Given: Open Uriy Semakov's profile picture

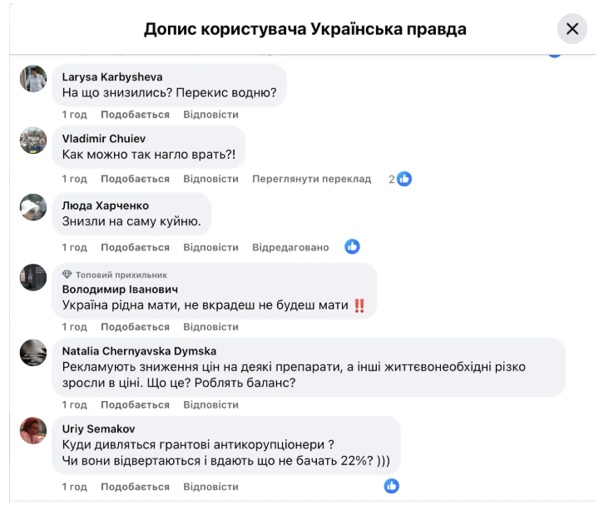Looking at the screenshot, I should (x=33, y=430).
